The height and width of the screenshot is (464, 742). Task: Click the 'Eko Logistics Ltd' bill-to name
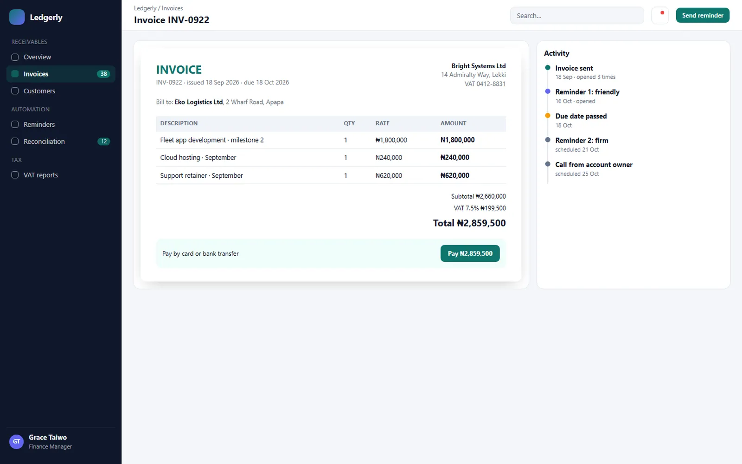pos(198,102)
